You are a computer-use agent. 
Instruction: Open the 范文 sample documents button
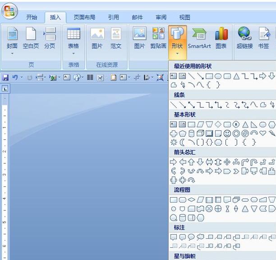pos(116,38)
